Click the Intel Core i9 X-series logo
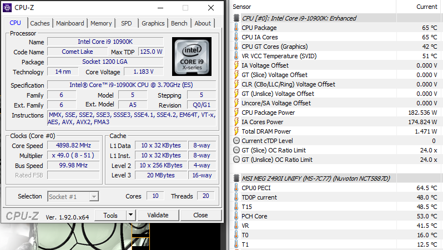This screenshot has width=443, height=250. point(192,57)
